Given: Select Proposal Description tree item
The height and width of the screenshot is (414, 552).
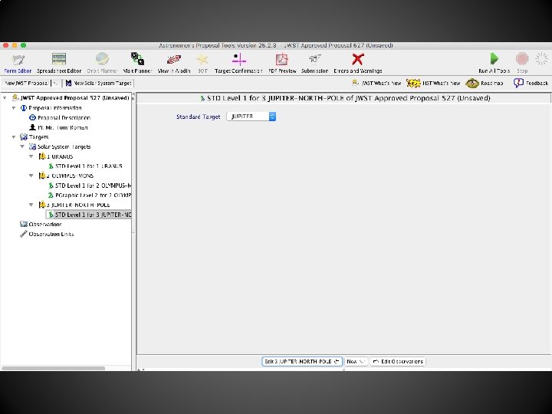Looking at the screenshot, I should click(x=60, y=117).
